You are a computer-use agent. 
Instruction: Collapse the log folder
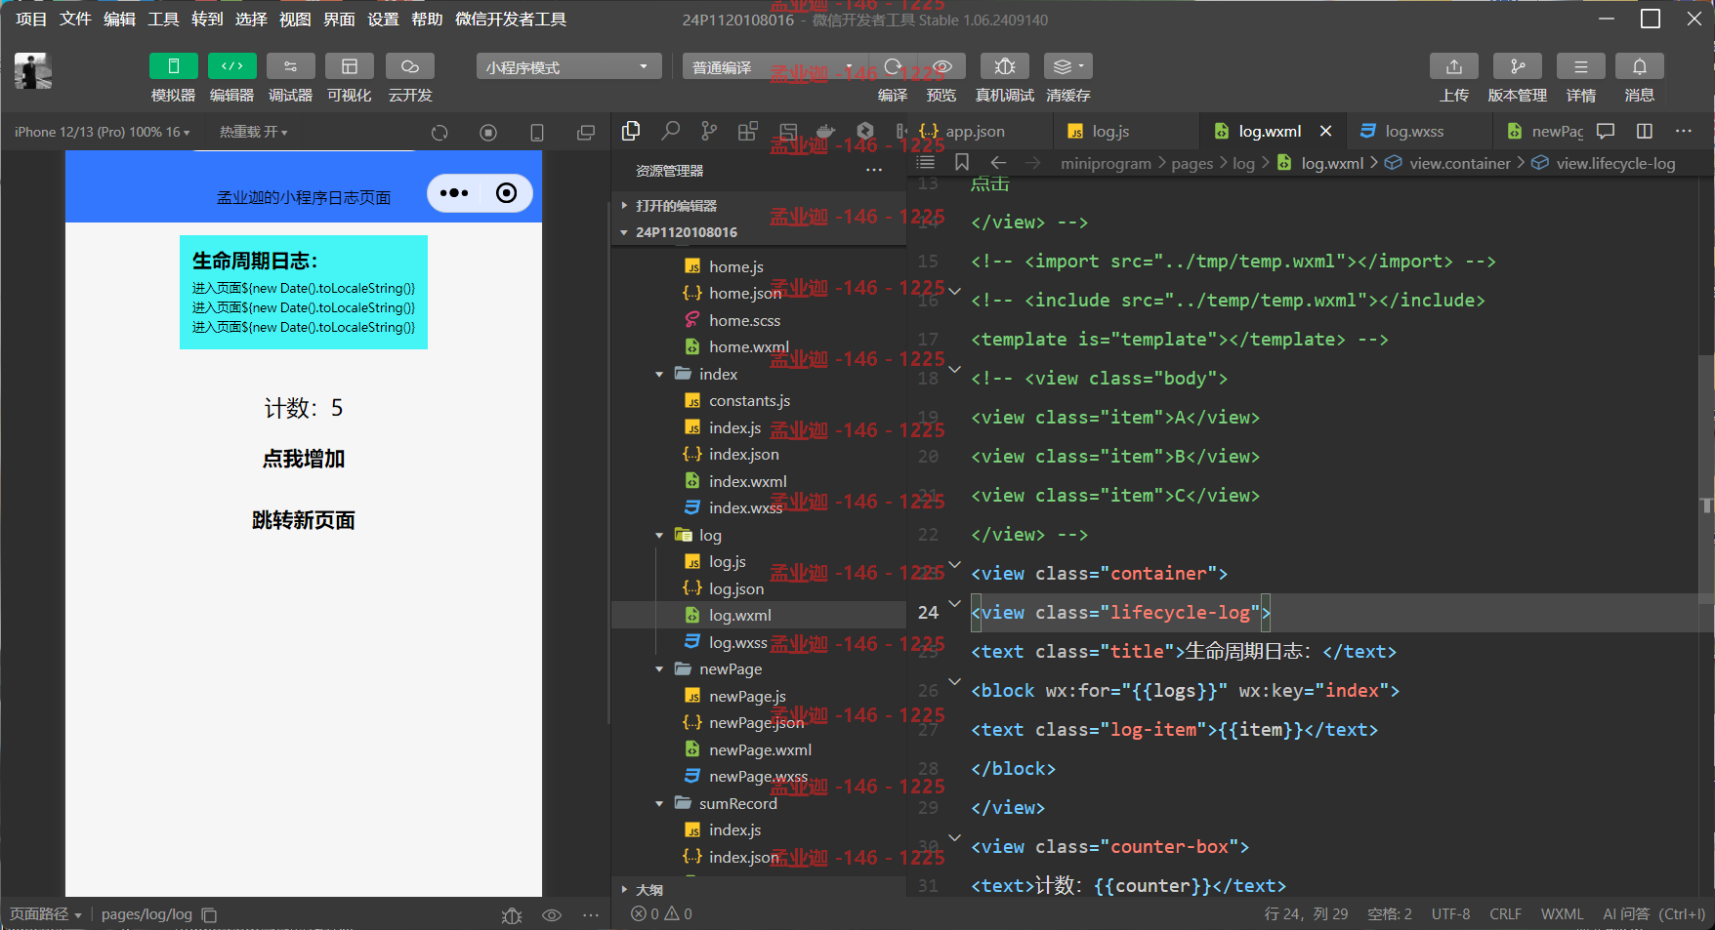[x=759, y=535]
